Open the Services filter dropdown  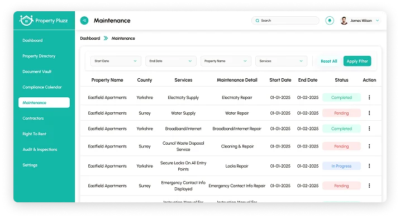point(281,61)
